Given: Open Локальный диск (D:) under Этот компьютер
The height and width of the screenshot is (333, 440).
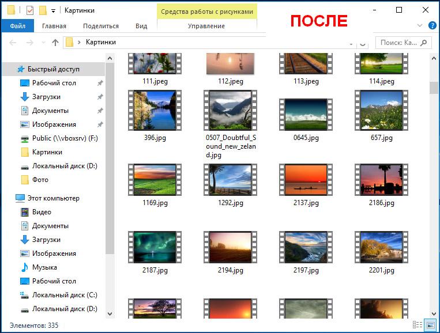Looking at the screenshot, I should pyautogui.click(x=65, y=309).
